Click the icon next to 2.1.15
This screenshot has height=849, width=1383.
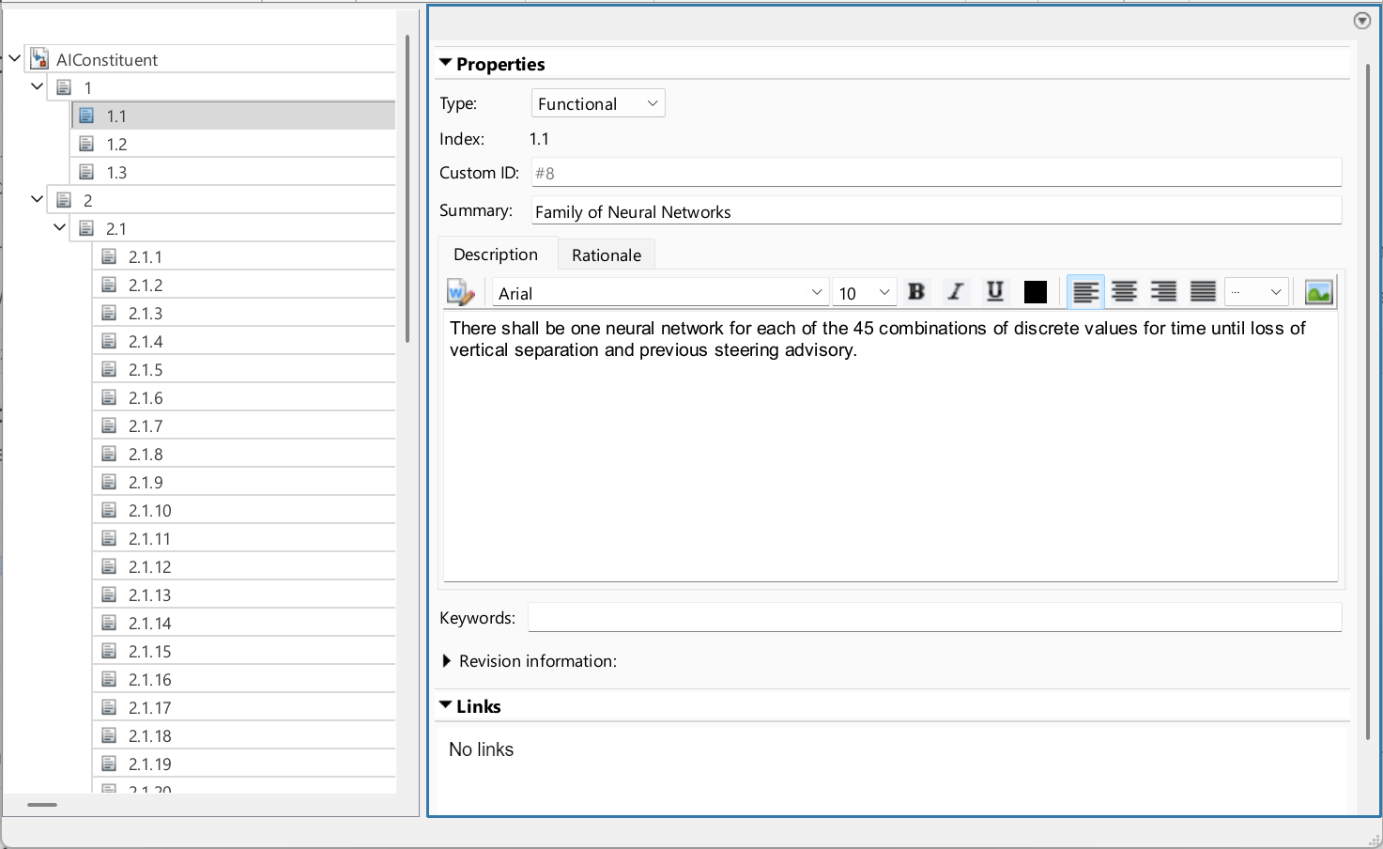click(109, 651)
